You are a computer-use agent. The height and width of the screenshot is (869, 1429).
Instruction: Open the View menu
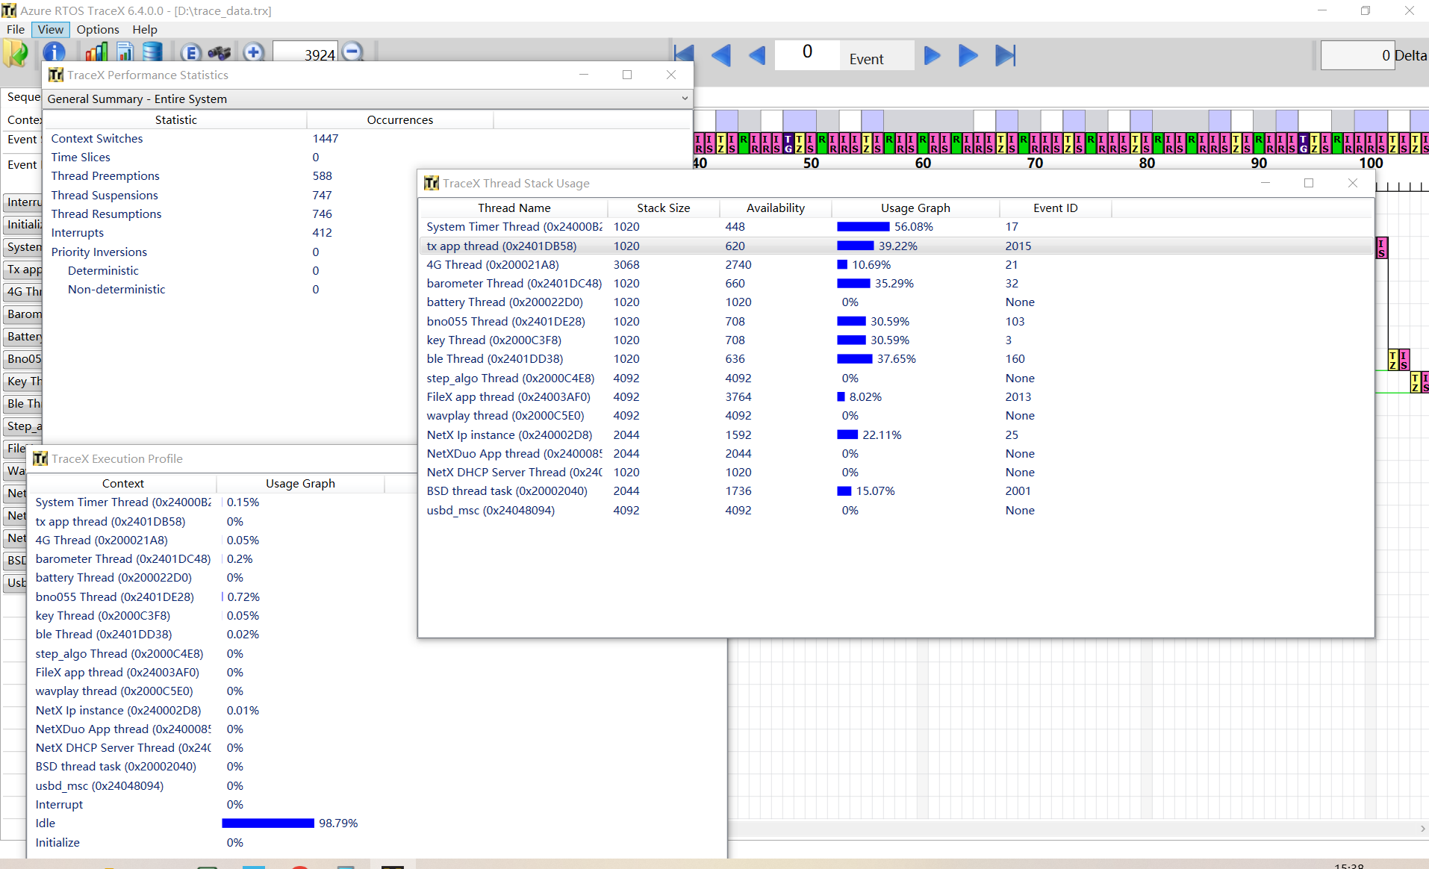49,30
